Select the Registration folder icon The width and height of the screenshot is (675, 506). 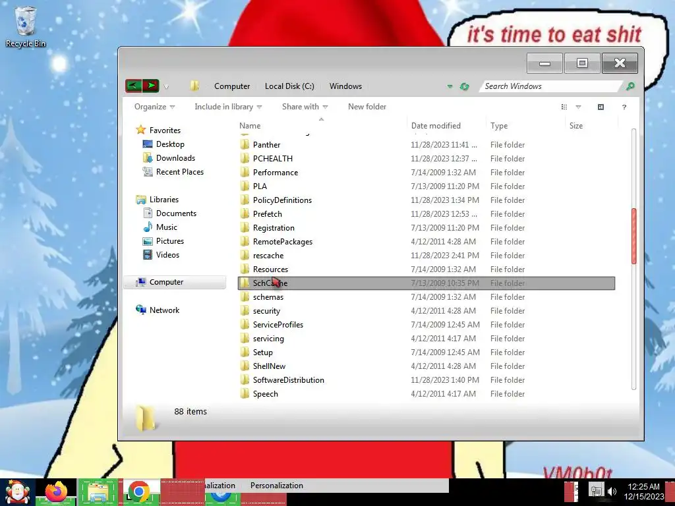coord(245,227)
